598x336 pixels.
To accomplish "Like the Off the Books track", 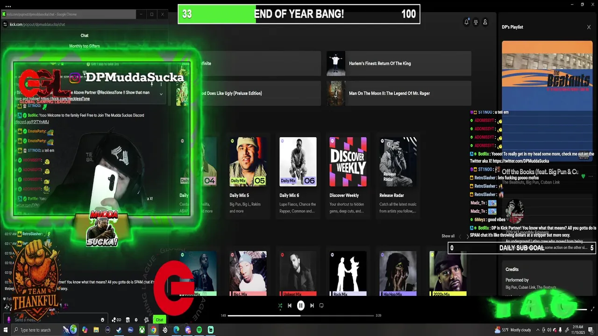I will coord(583,176).
